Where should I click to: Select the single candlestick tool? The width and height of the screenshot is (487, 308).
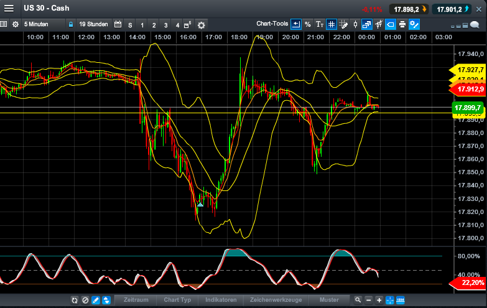(355, 24)
